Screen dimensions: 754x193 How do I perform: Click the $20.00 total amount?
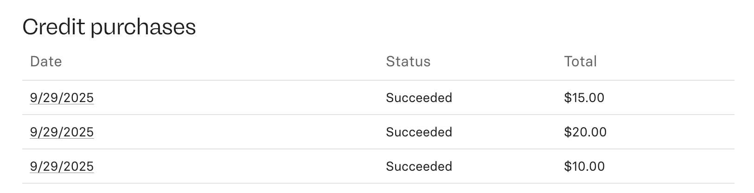coord(585,132)
